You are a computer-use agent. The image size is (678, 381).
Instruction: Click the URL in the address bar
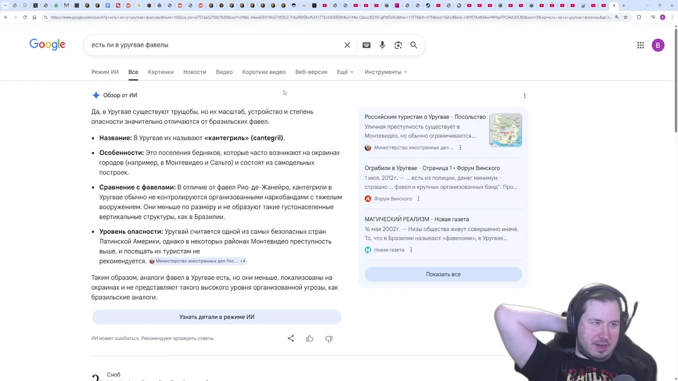coord(331,17)
